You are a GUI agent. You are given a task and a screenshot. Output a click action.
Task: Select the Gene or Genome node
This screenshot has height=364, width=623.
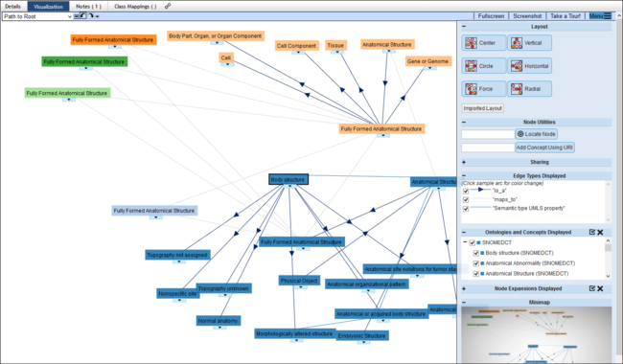(427, 61)
